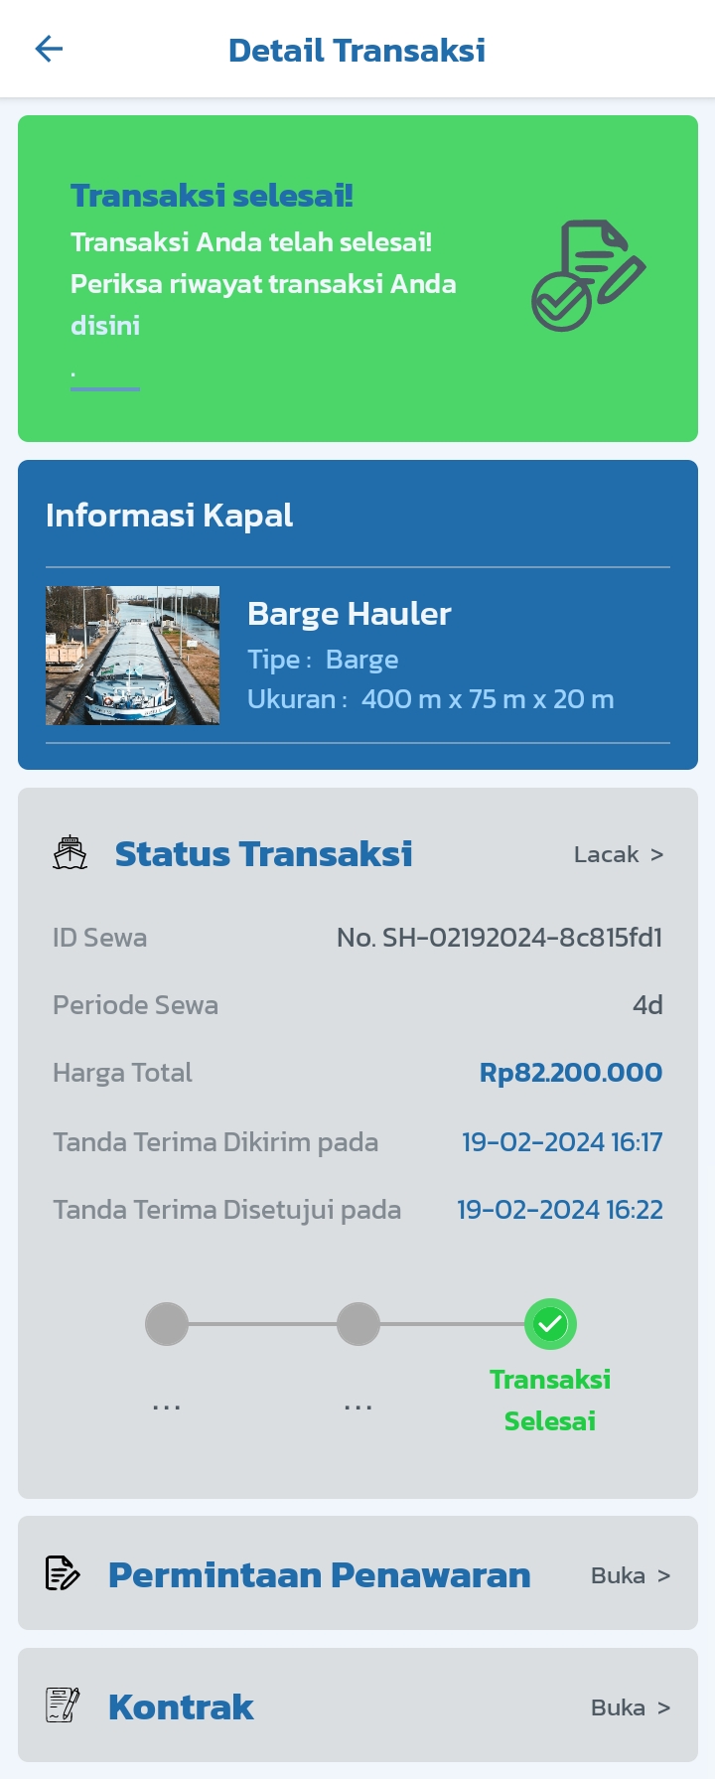This screenshot has width=715, height=1779.
Task: Click the Rp82.200.000 total price
Action: point(571,1073)
